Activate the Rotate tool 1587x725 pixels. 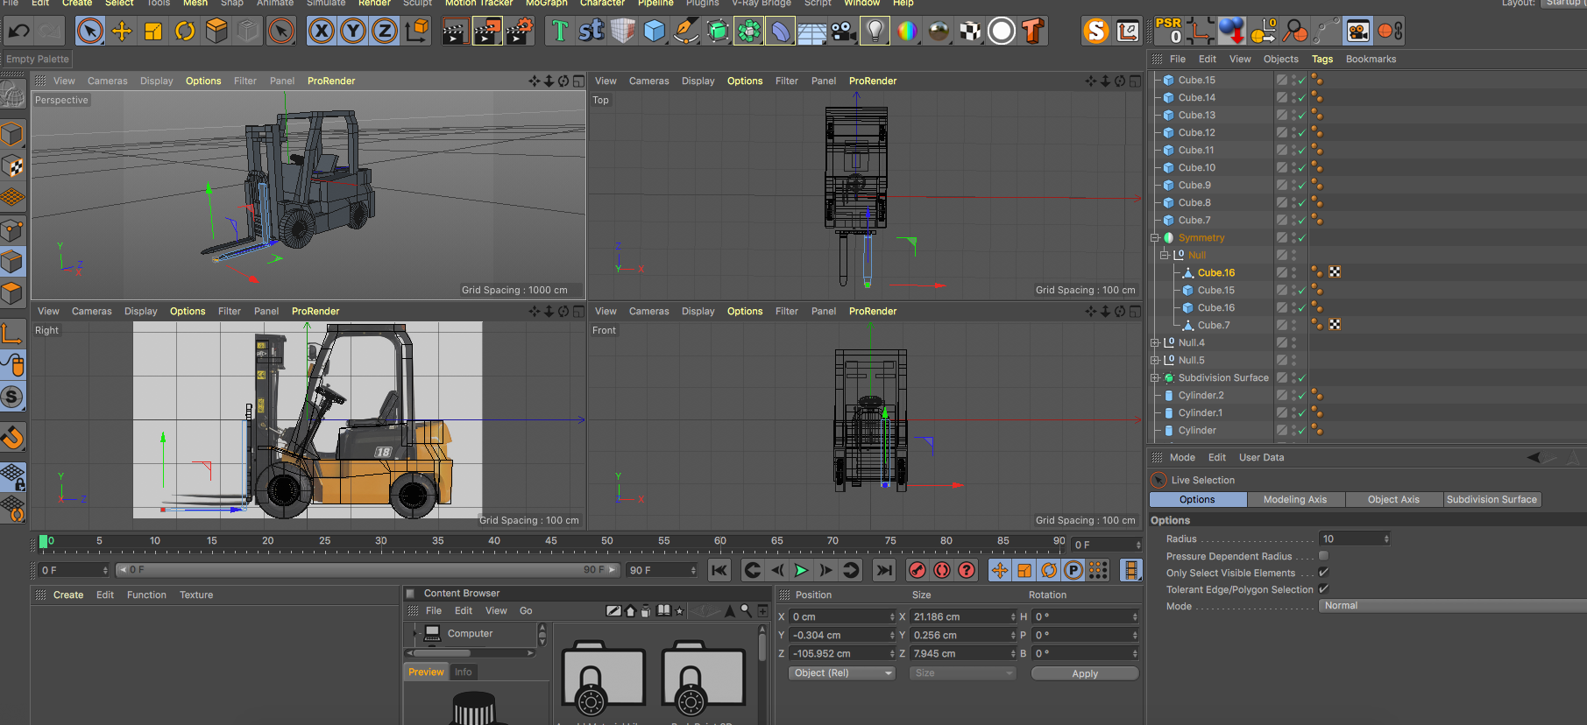tap(185, 32)
